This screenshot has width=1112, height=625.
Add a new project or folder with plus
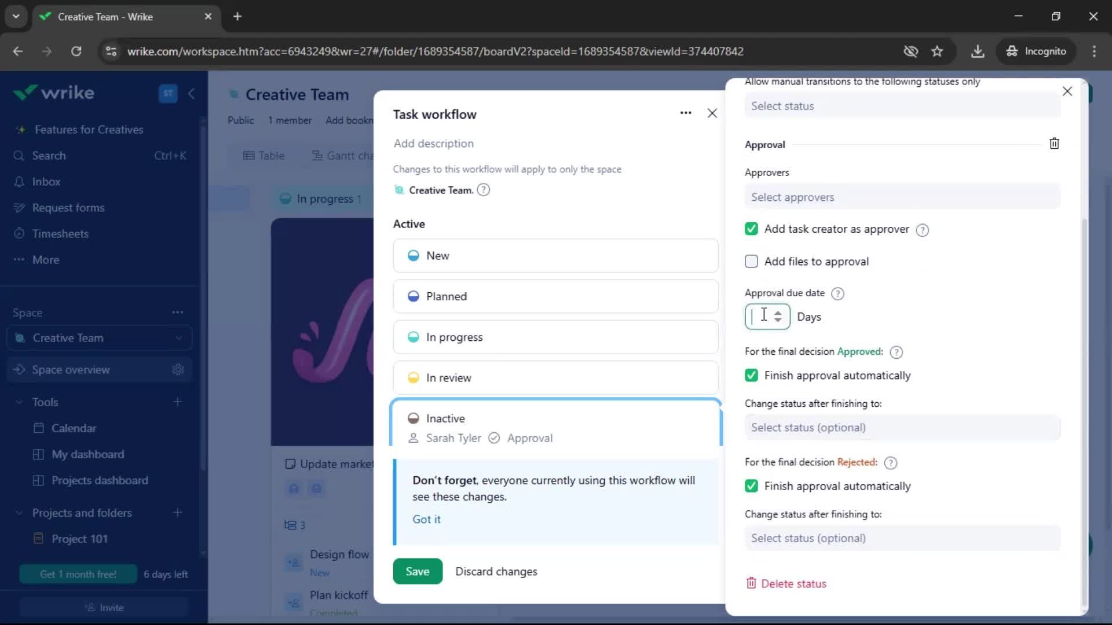coord(177,513)
